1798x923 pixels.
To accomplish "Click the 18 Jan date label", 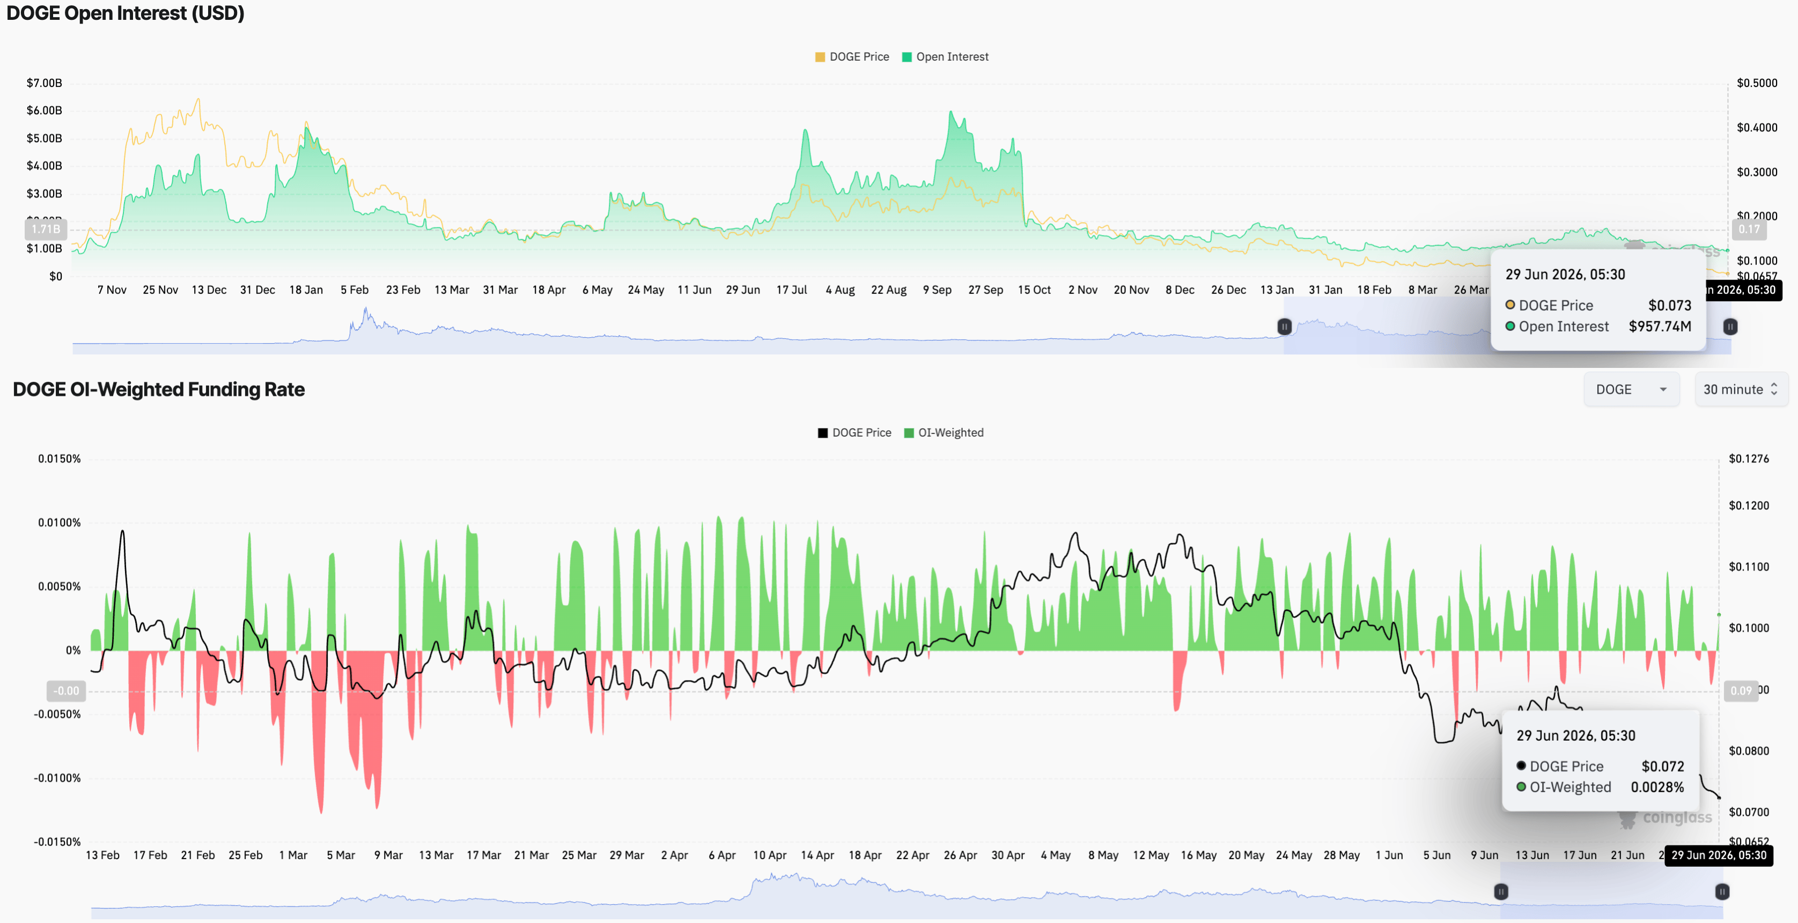I will coord(306,290).
